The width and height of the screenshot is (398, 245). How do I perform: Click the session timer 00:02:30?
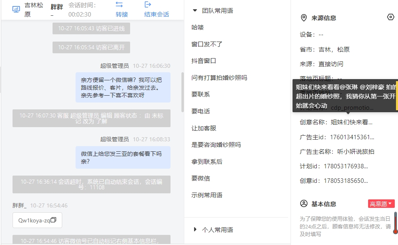[x=80, y=15]
